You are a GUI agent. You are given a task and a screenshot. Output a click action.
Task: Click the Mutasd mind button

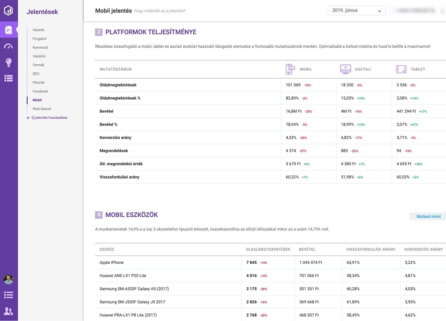coord(428,217)
